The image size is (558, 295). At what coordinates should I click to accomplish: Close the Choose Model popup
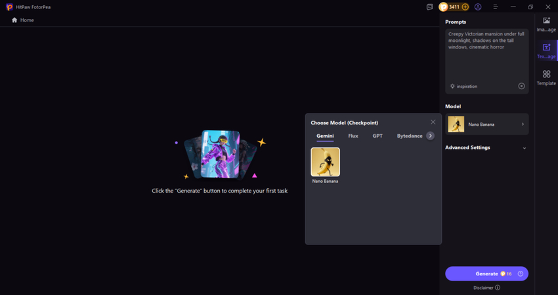tap(433, 122)
